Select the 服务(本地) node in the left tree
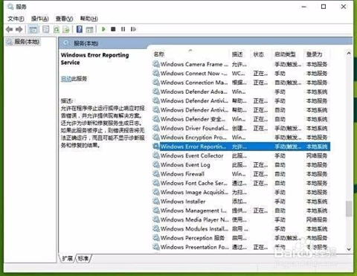This screenshot has width=357, height=276. pos(27,42)
